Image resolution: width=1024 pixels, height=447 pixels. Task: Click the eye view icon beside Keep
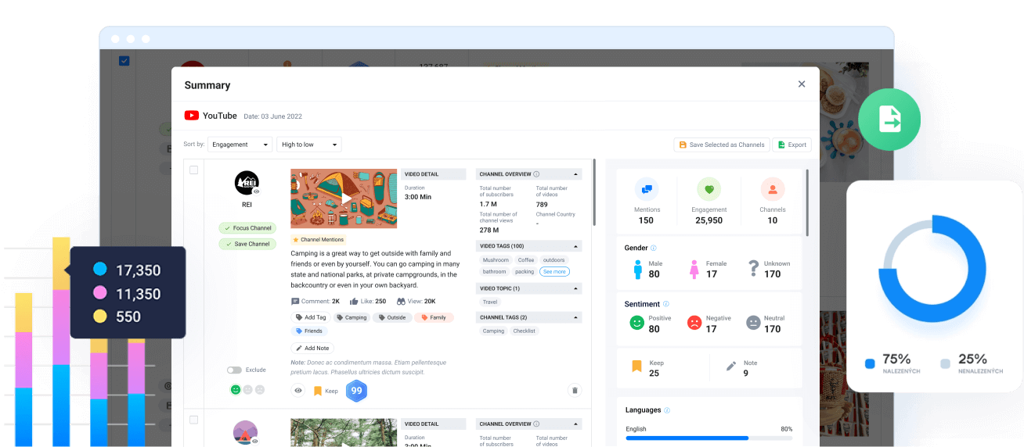(x=298, y=390)
